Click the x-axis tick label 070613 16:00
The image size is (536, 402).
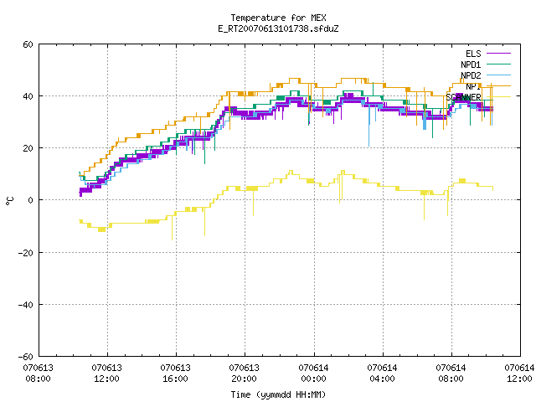tap(175, 374)
